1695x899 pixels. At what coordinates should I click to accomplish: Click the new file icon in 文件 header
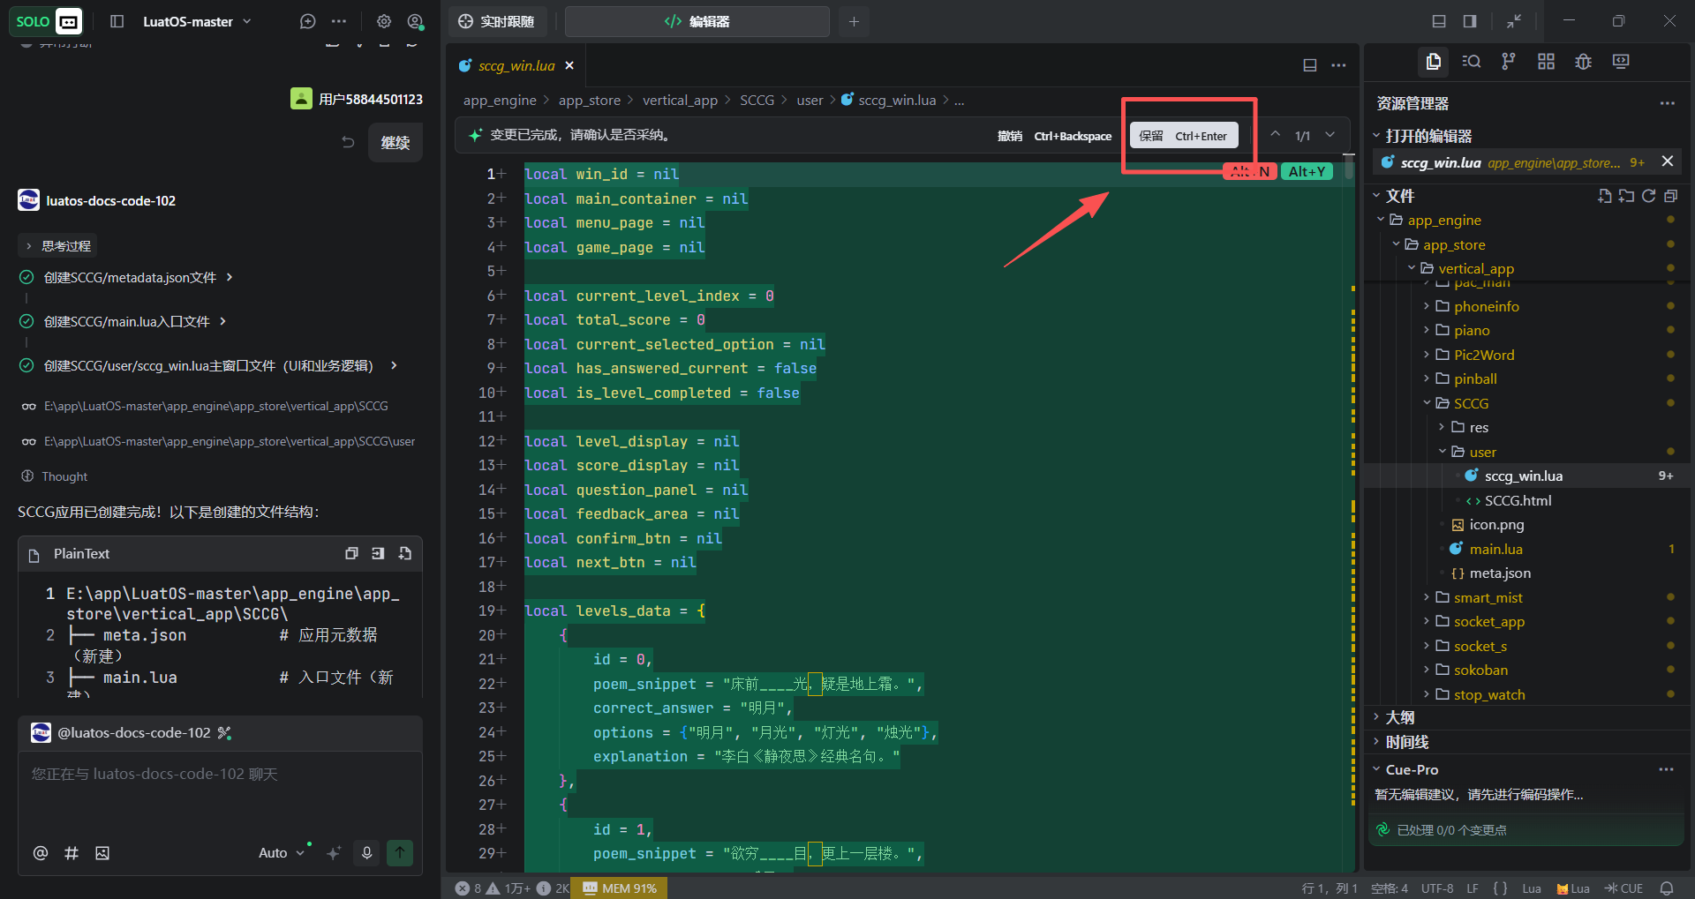(1604, 196)
